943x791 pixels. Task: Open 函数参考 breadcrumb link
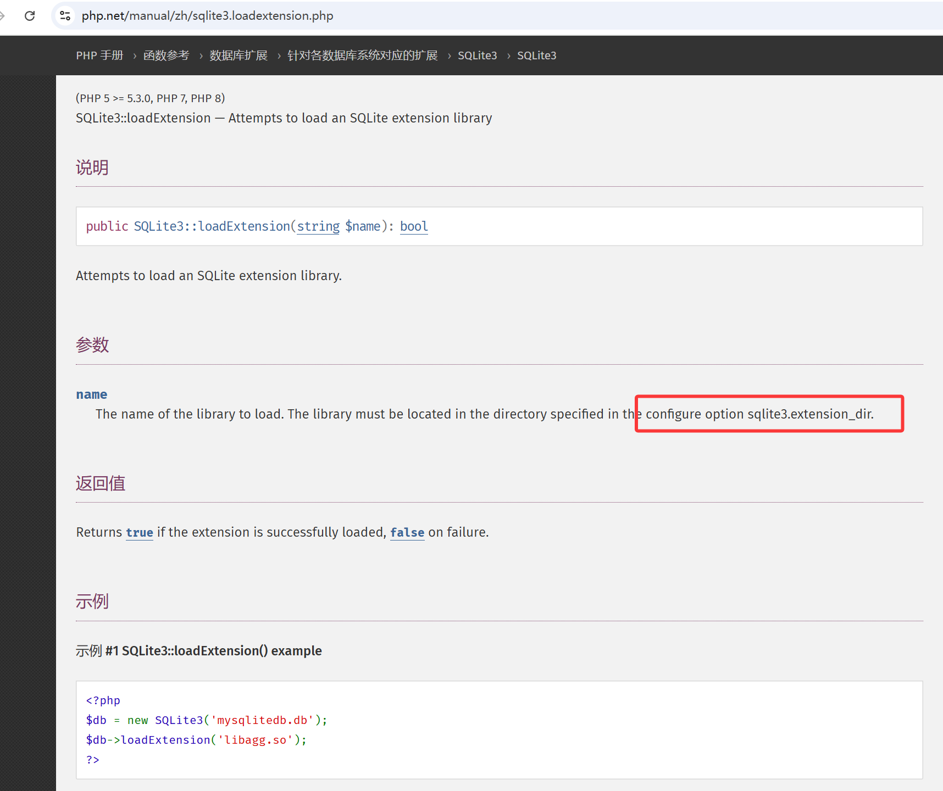[x=166, y=55]
